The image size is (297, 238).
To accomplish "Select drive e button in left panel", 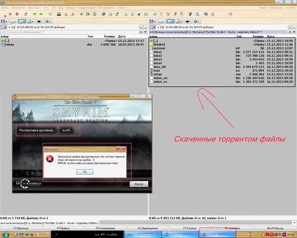I will (x=31, y=21).
